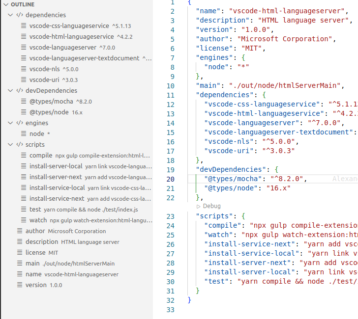Viewport: 358px width, 319px height.
Task: Run the Debug code lens above scripts
Action: [209, 206]
